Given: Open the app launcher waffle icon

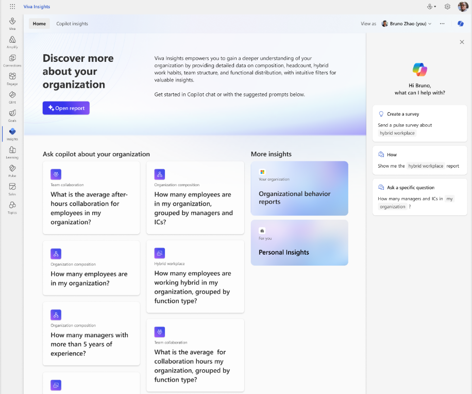Looking at the screenshot, I should [x=12, y=6].
